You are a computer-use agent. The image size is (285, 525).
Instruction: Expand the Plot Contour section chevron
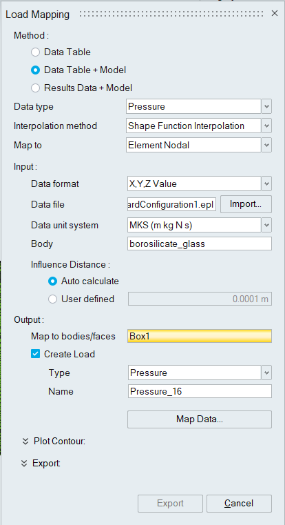[25, 442]
